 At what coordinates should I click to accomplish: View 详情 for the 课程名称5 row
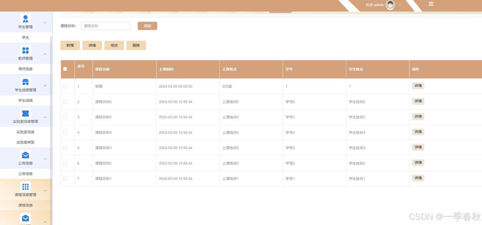(418, 116)
